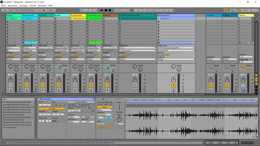This screenshot has height=146, width=260.
Task: Click the Tap tempo button
Action: click(17, 10)
